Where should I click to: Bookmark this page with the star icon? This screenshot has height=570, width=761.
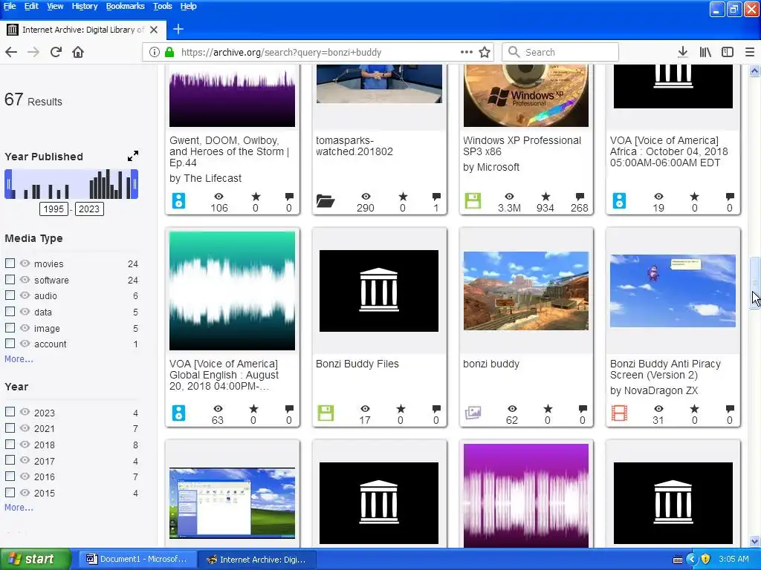[485, 52]
